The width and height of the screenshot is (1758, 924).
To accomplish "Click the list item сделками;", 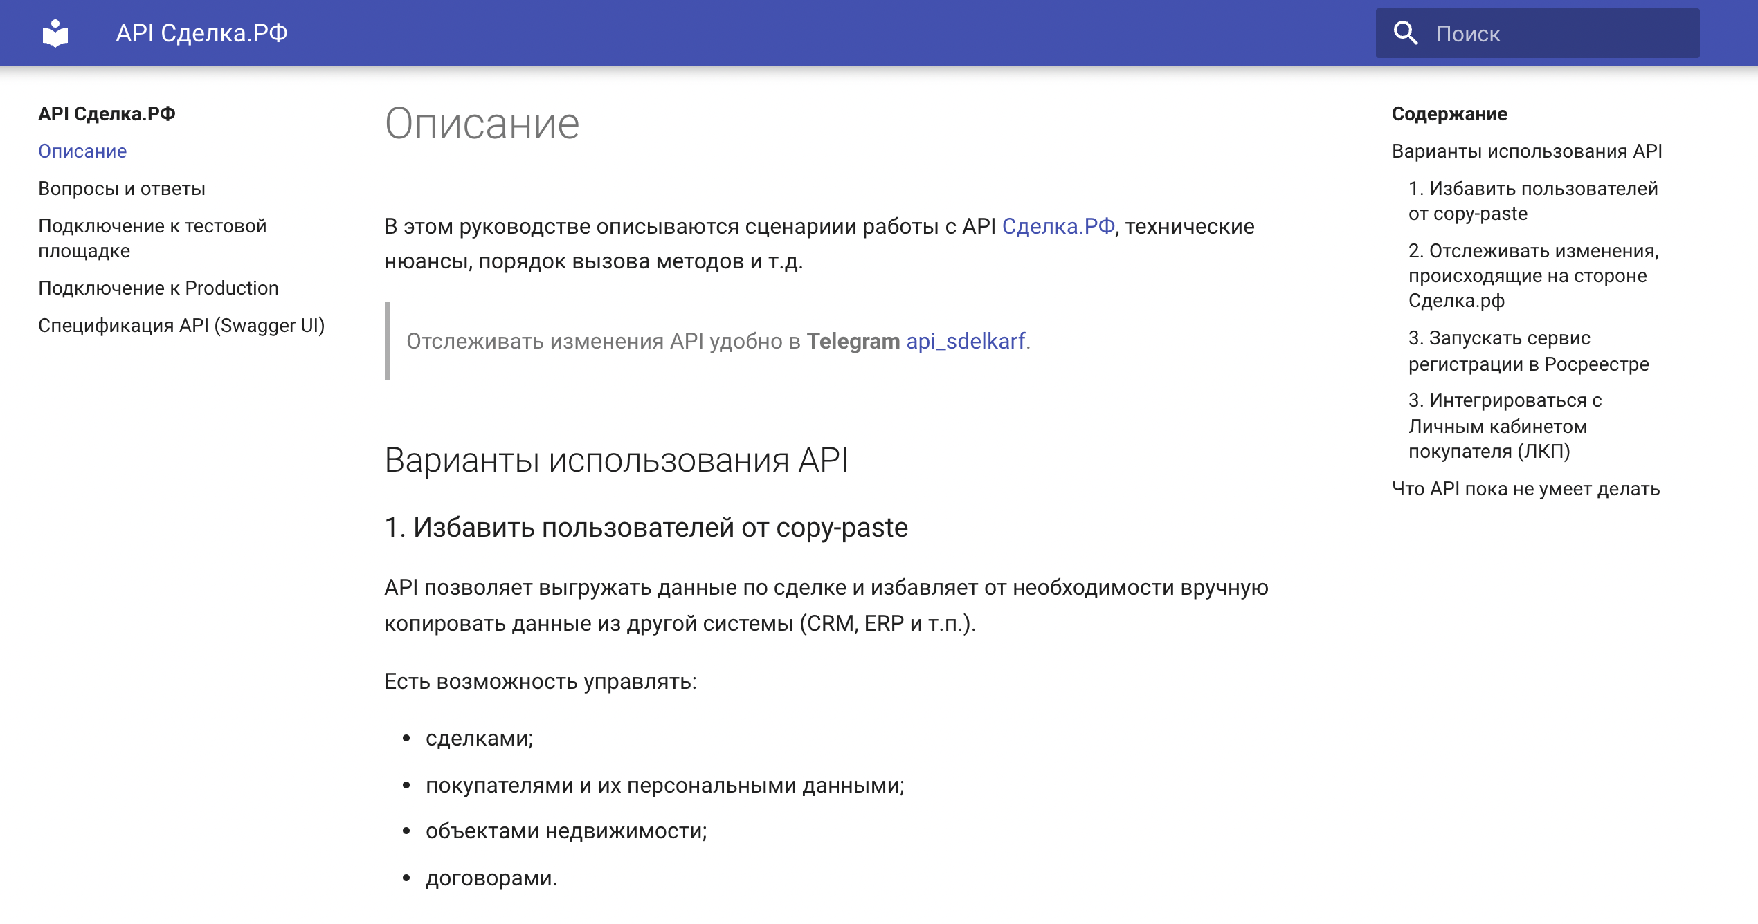I will coord(479,738).
